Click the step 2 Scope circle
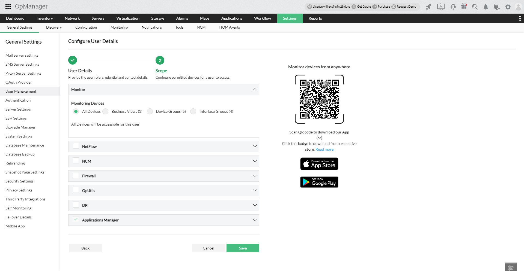Viewport: 524px width, 271px height. pyautogui.click(x=160, y=60)
